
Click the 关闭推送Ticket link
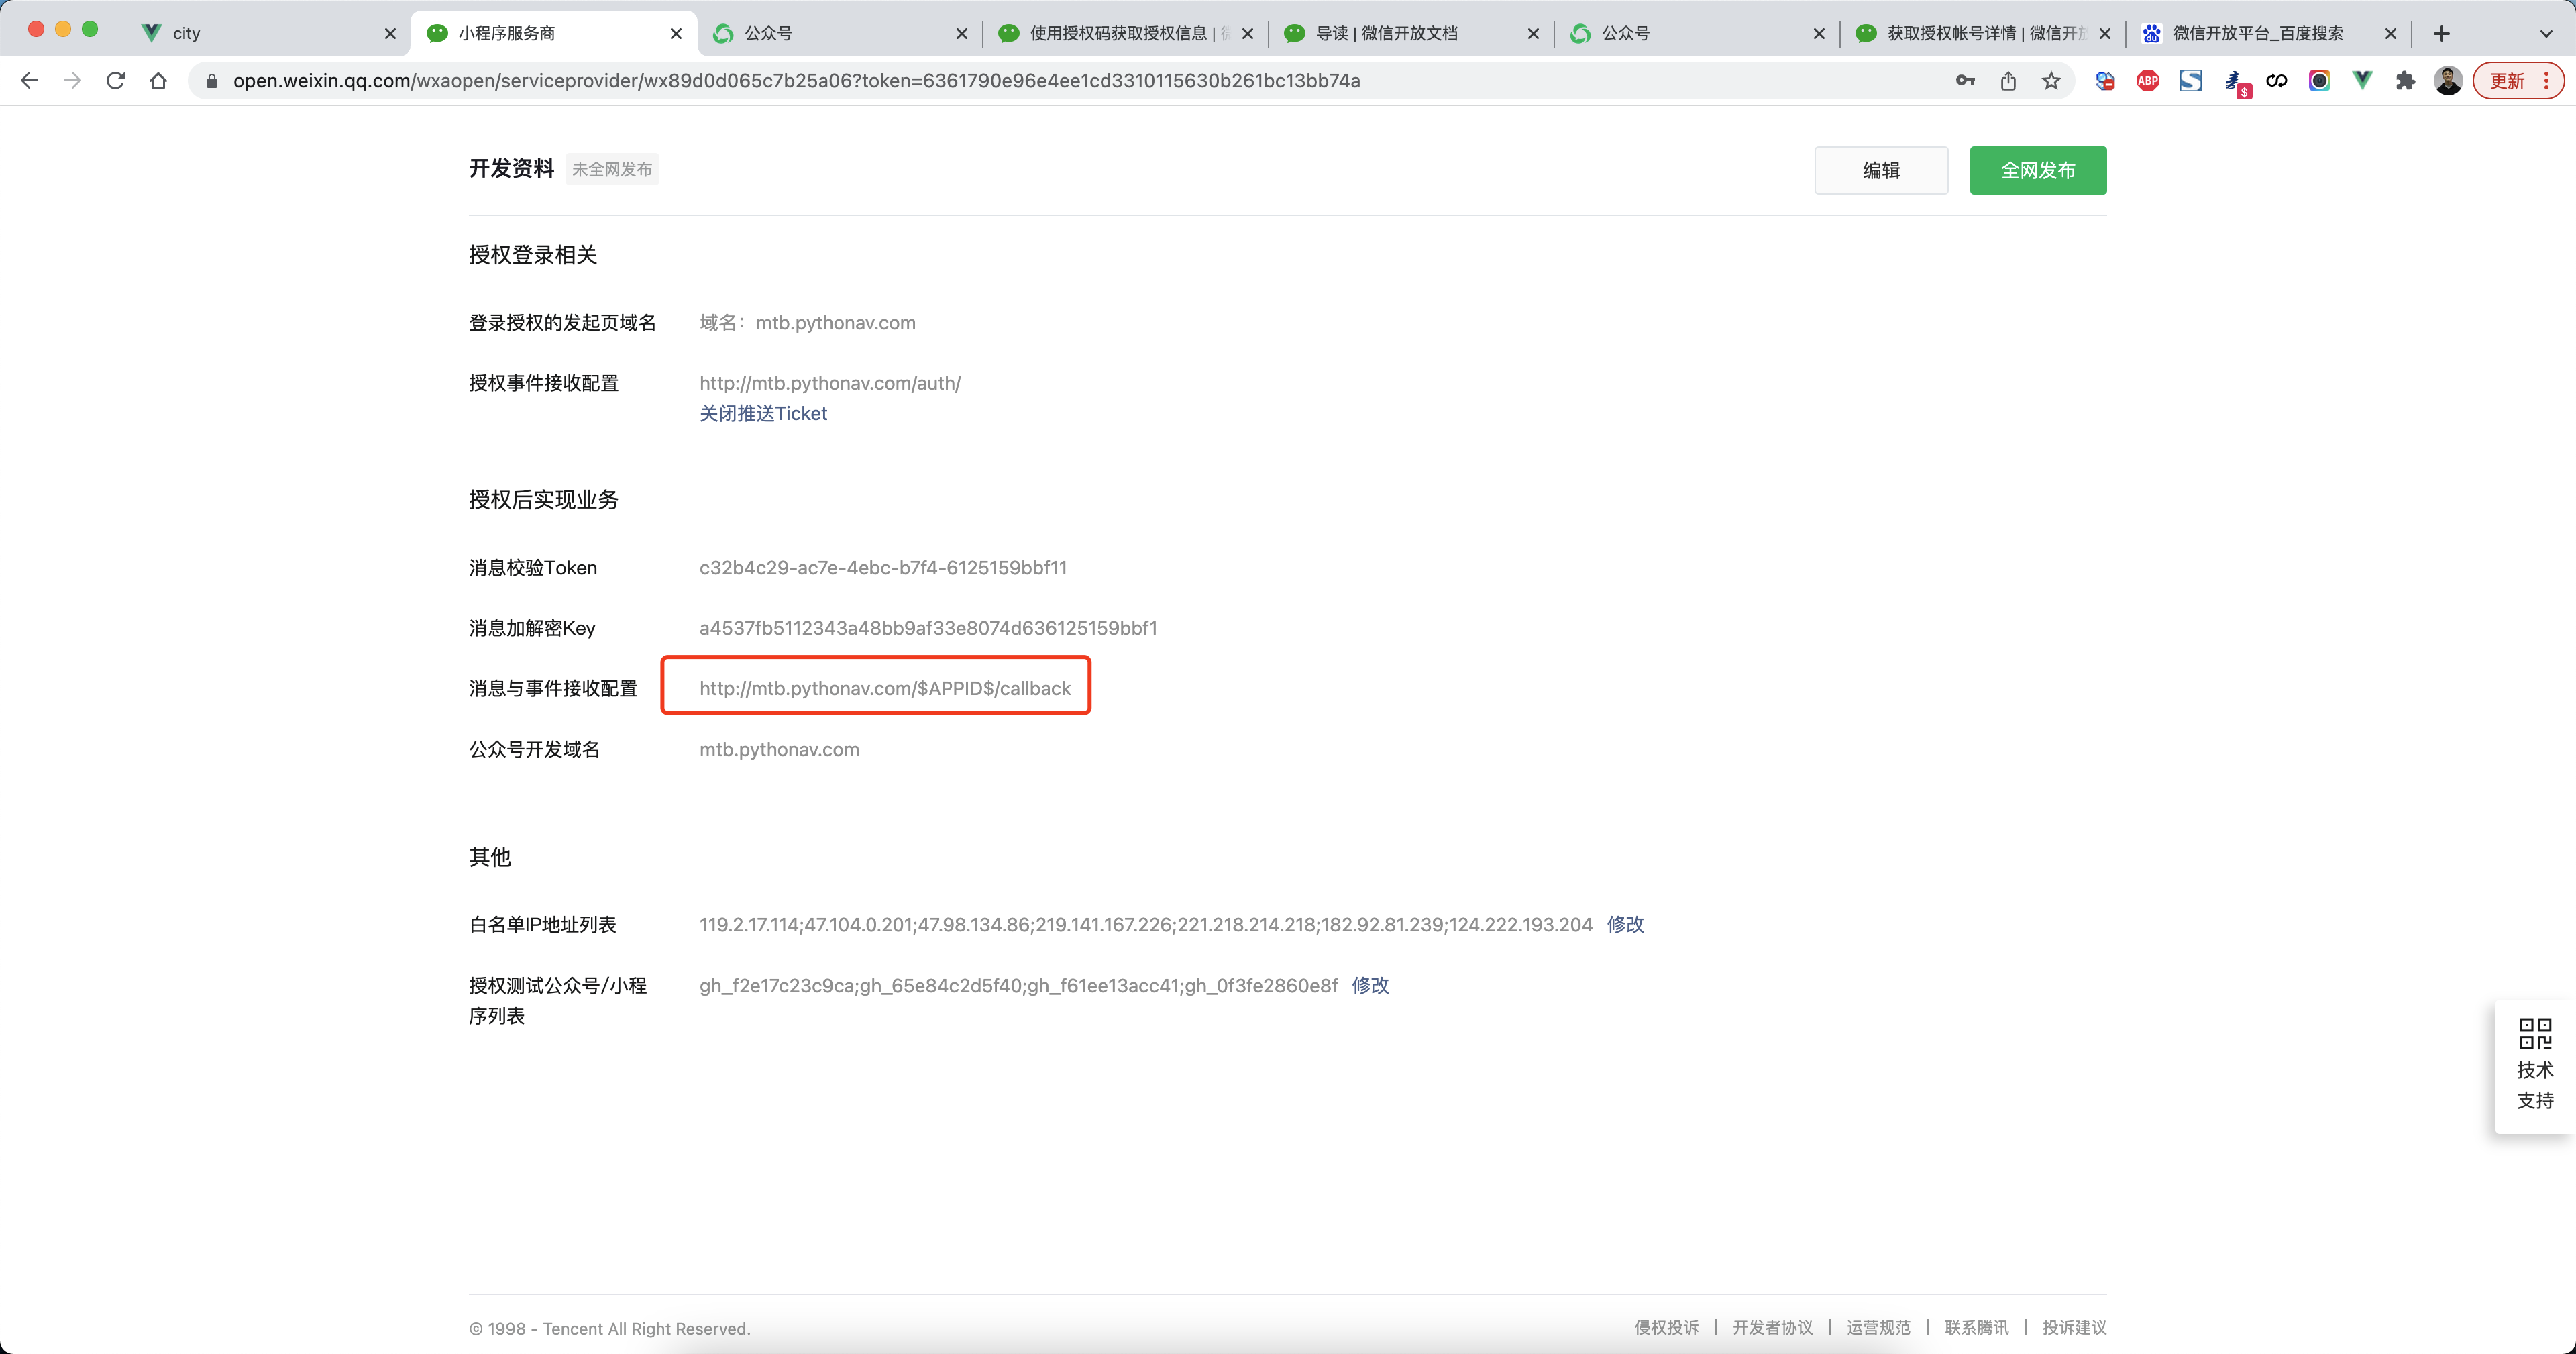pos(763,413)
